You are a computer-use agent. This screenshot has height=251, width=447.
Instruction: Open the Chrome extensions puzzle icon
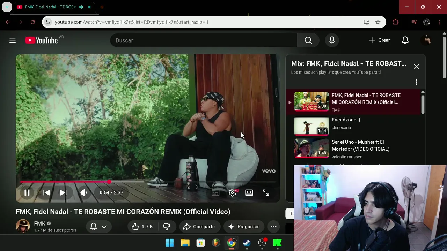[396, 22]
